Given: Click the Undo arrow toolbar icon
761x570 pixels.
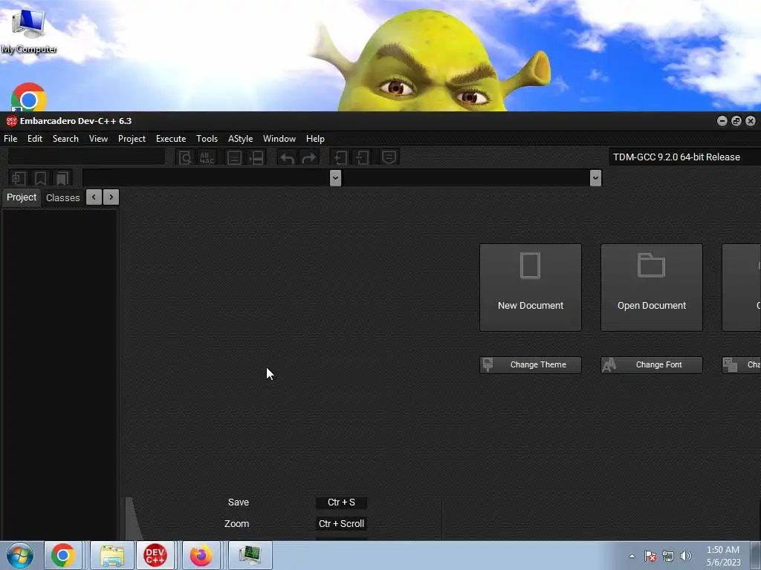Looking at the screenshot, I should click(x=287, y=157).
